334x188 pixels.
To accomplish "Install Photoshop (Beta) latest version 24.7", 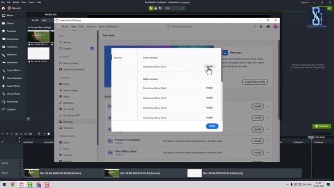I will click(x=209, y=66).
